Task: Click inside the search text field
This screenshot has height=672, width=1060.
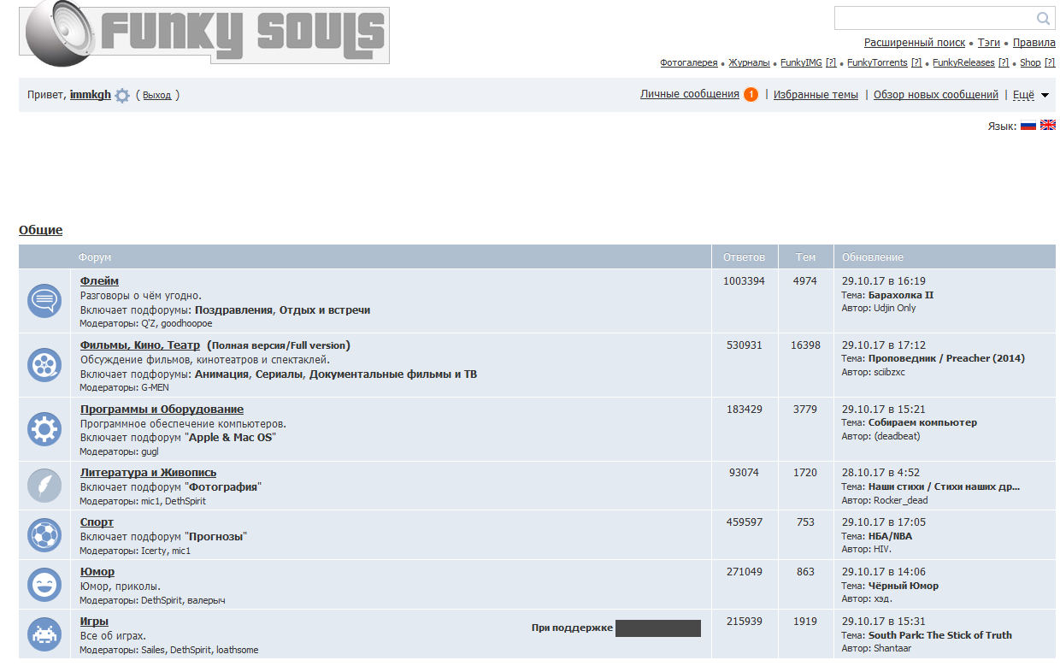Action: [933, 18]
